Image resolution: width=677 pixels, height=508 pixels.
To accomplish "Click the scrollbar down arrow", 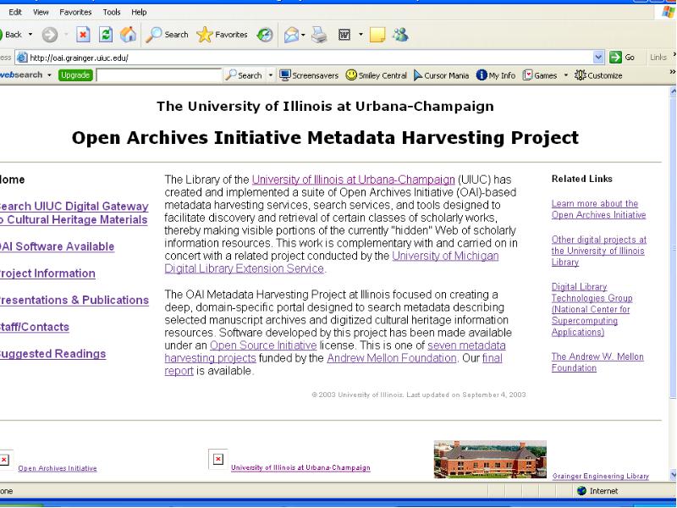I will tap(673, 475).
